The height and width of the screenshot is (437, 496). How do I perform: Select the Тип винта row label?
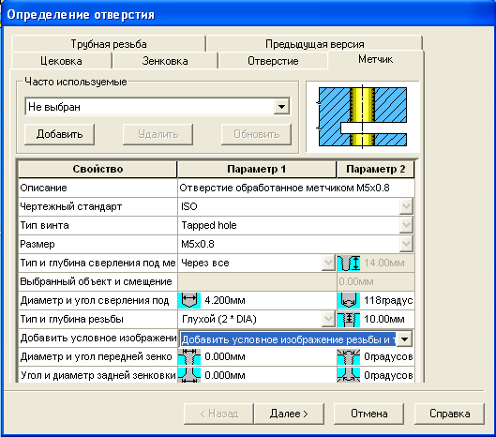click(x=44, y=225)
